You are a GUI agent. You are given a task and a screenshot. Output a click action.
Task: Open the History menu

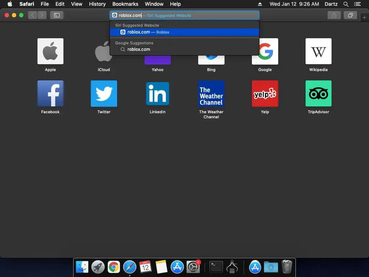click(97, 4)
